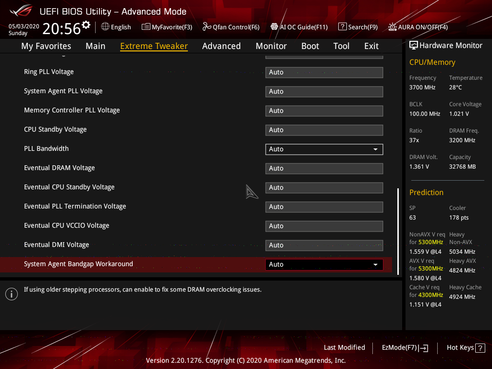
Task: Click the Hot Keys question mark icon
Action: (x=480, y=348)
